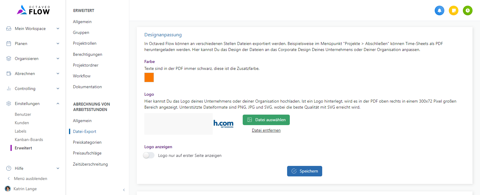Click the Logo anzeigen label
Image resolution: width=480 pixels, height=195 pixels.
tap(158, 147)
